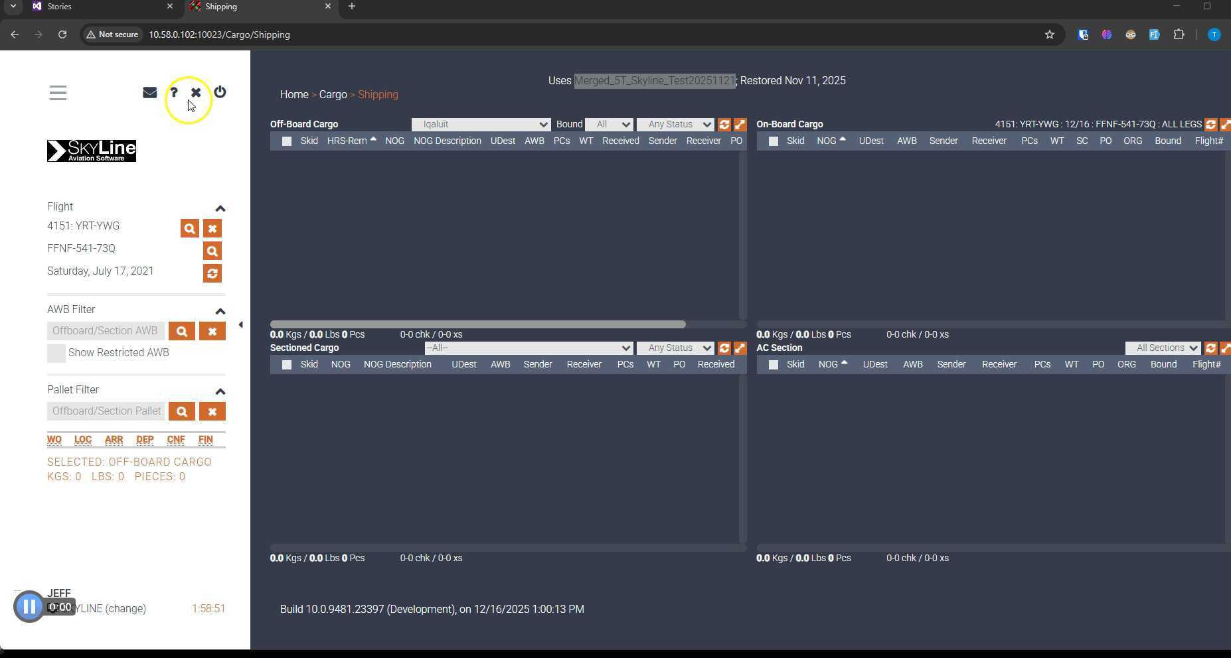
Task: Refresh the Off-Board Cargo grid
Action: point(724,125)
